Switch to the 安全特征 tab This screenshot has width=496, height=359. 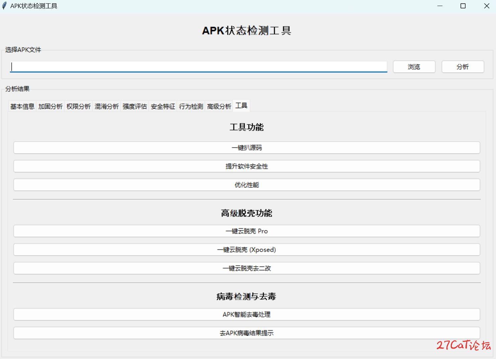click(x=163, y=106)
